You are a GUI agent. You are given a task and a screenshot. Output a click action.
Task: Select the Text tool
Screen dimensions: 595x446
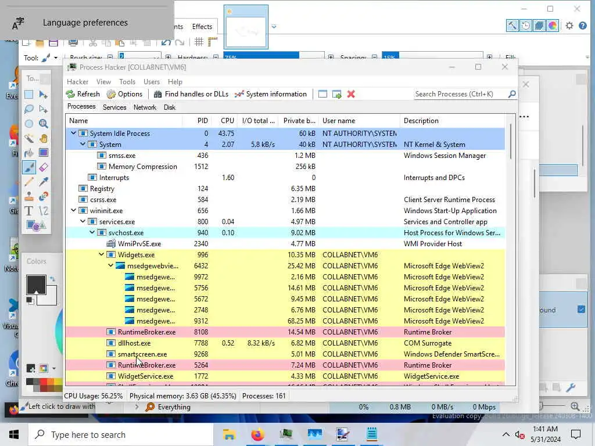pyautogui.click(x=29, y=211)
